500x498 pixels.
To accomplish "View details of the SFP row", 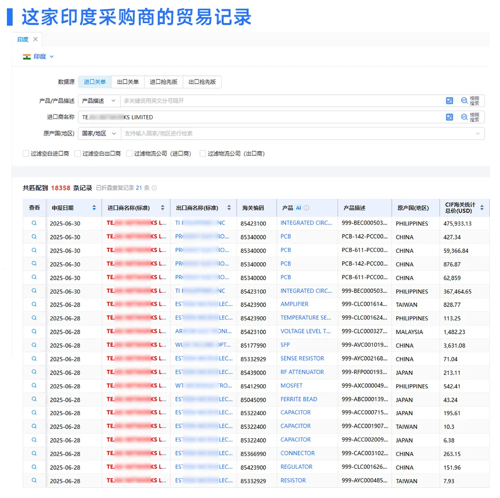I will (x=34, y=345).
